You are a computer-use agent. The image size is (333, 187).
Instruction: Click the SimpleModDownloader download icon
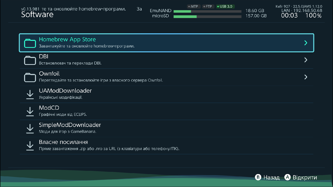pos(30,129)
